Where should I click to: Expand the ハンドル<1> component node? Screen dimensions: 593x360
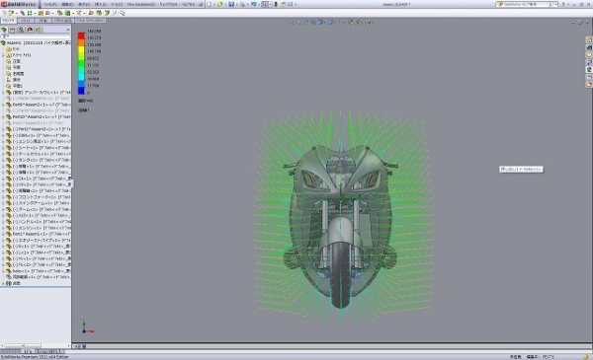point(3,222)
